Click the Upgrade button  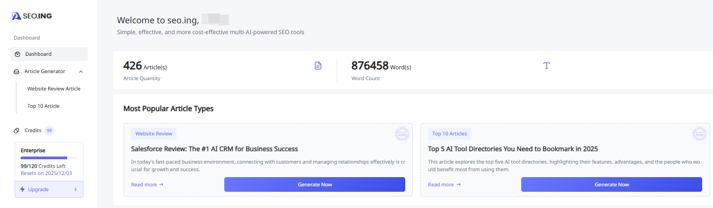[49, 190]
